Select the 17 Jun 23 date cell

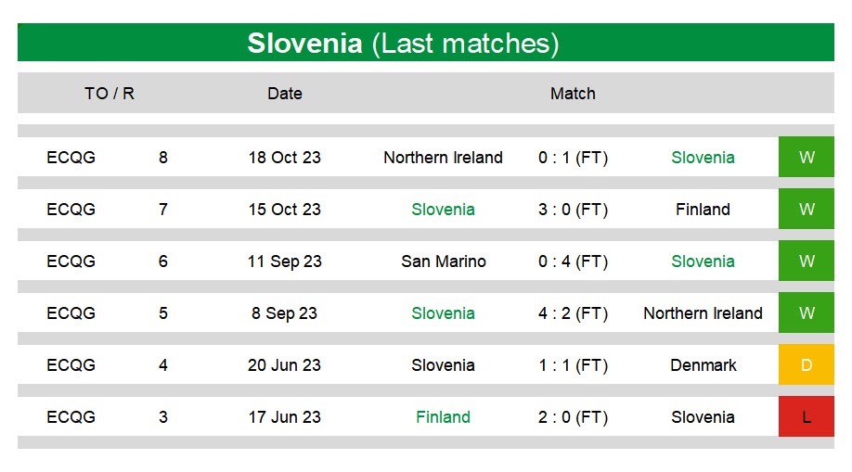pos(284,417)
